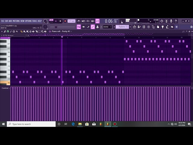Viewport: 193px width, 145px height.
Task: Open the File menu
Action: (3, 21)
